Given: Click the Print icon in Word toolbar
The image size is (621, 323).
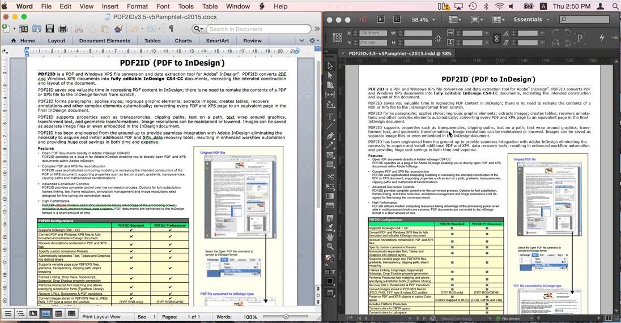Looking at the screenshot, I should 62,29.
